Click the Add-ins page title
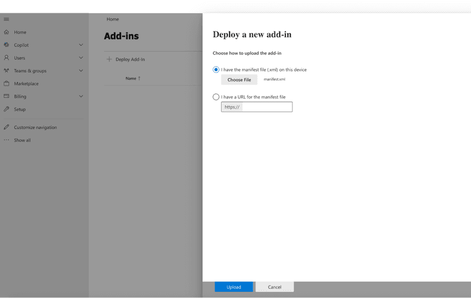Viewport: 471px width, 298px height. [121, 36]
